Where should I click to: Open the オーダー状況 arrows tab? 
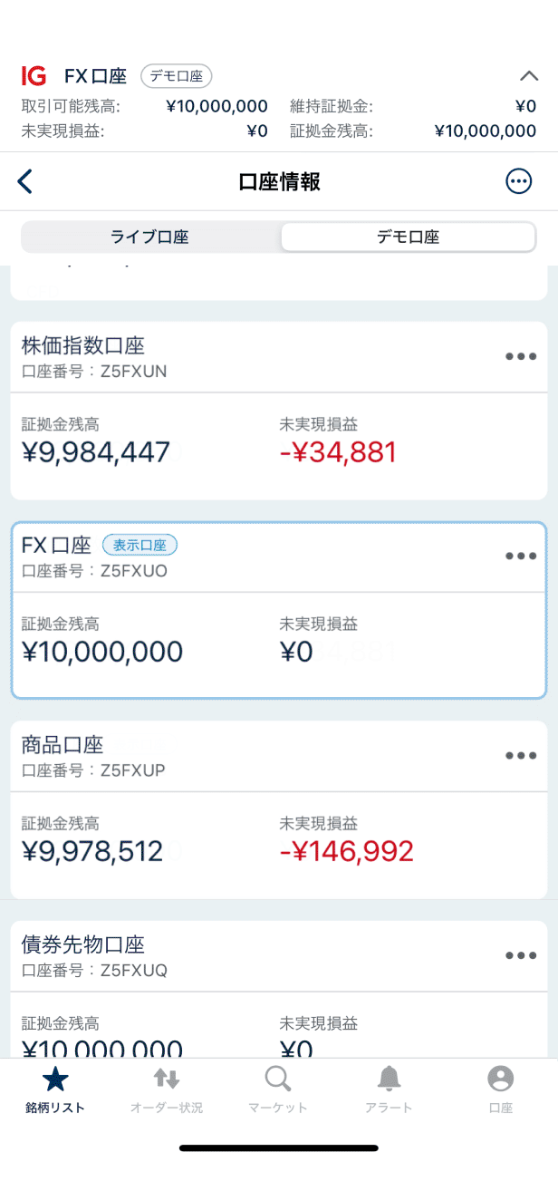click(167, 1089)
